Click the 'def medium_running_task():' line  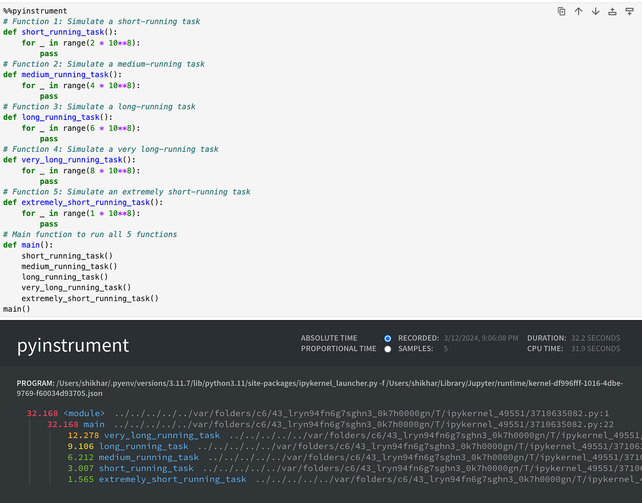63,75
